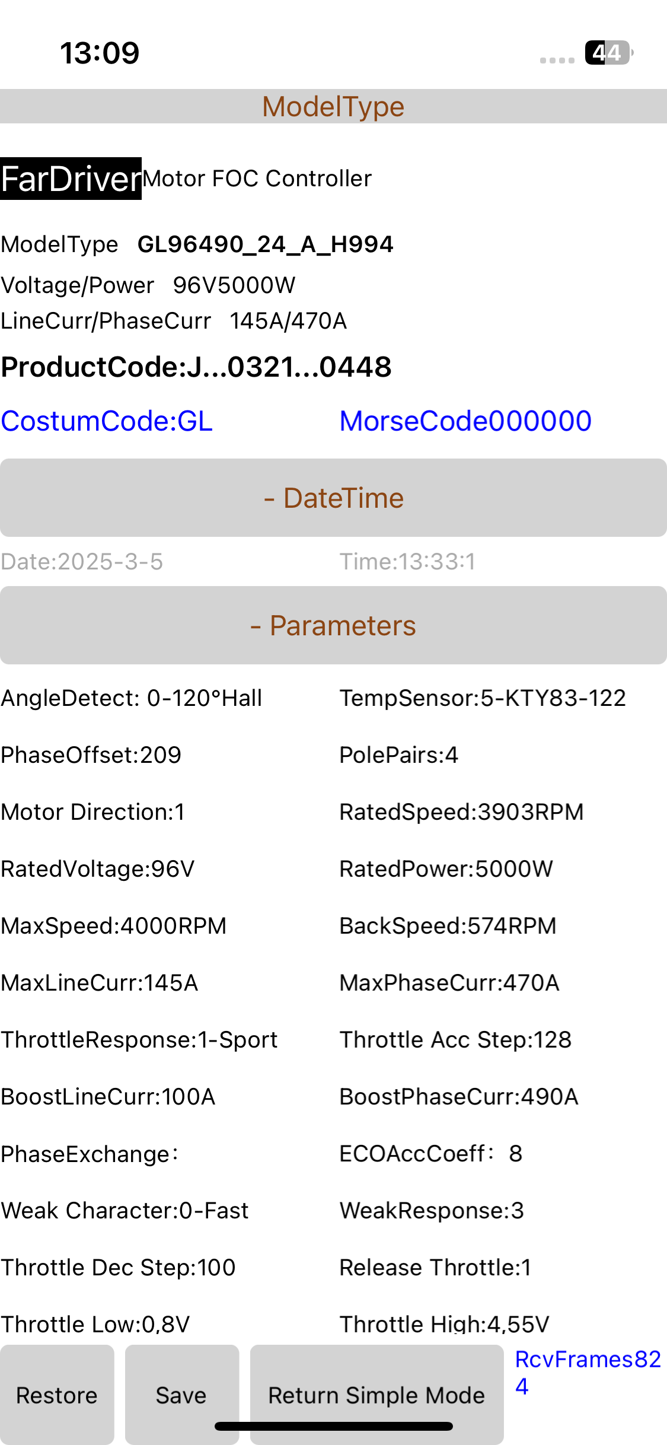The height and width of the screenshot is (1445, 667).
Task: Tap the RcvFrames counter text
Action: click(x=587, y=1371)
